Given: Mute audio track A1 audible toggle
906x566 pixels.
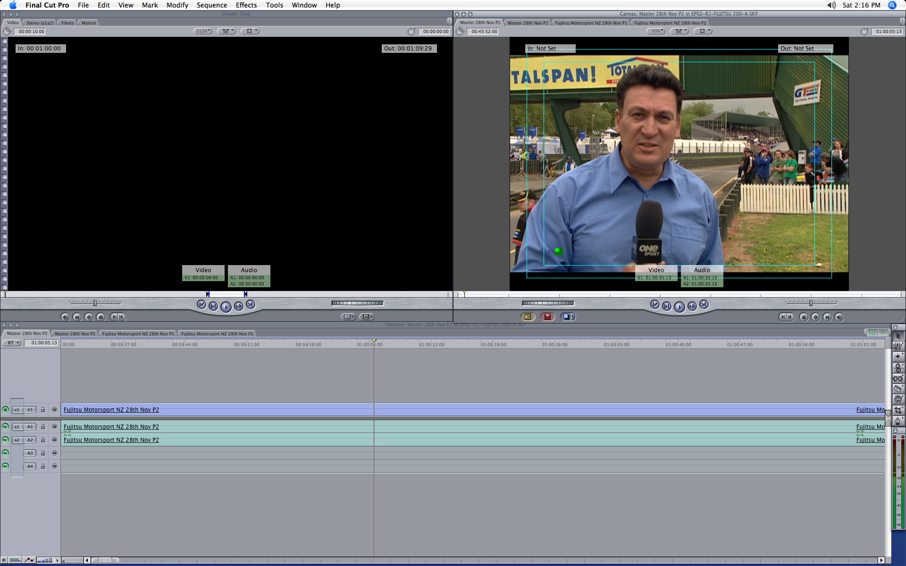Looking at the screenshot, I should pos(5,427).
